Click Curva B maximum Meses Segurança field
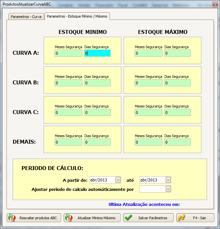The height and width of the screenshot is (229, 220). point(148,83)
